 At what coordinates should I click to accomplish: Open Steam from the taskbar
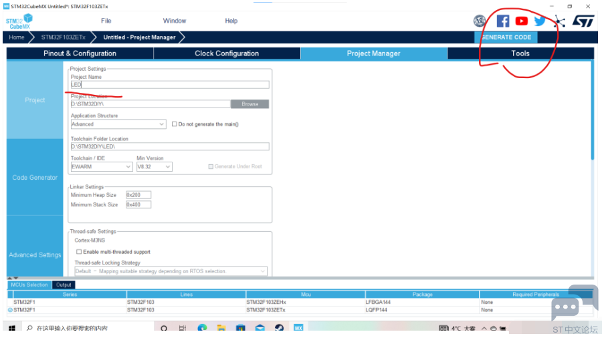[x=280, y=328]
